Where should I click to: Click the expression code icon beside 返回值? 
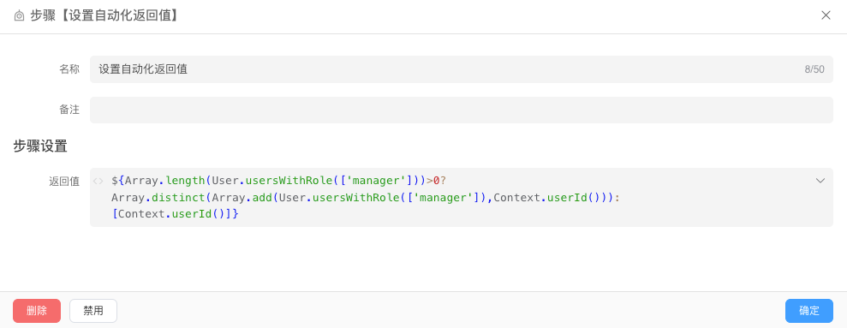click(98, 181)
